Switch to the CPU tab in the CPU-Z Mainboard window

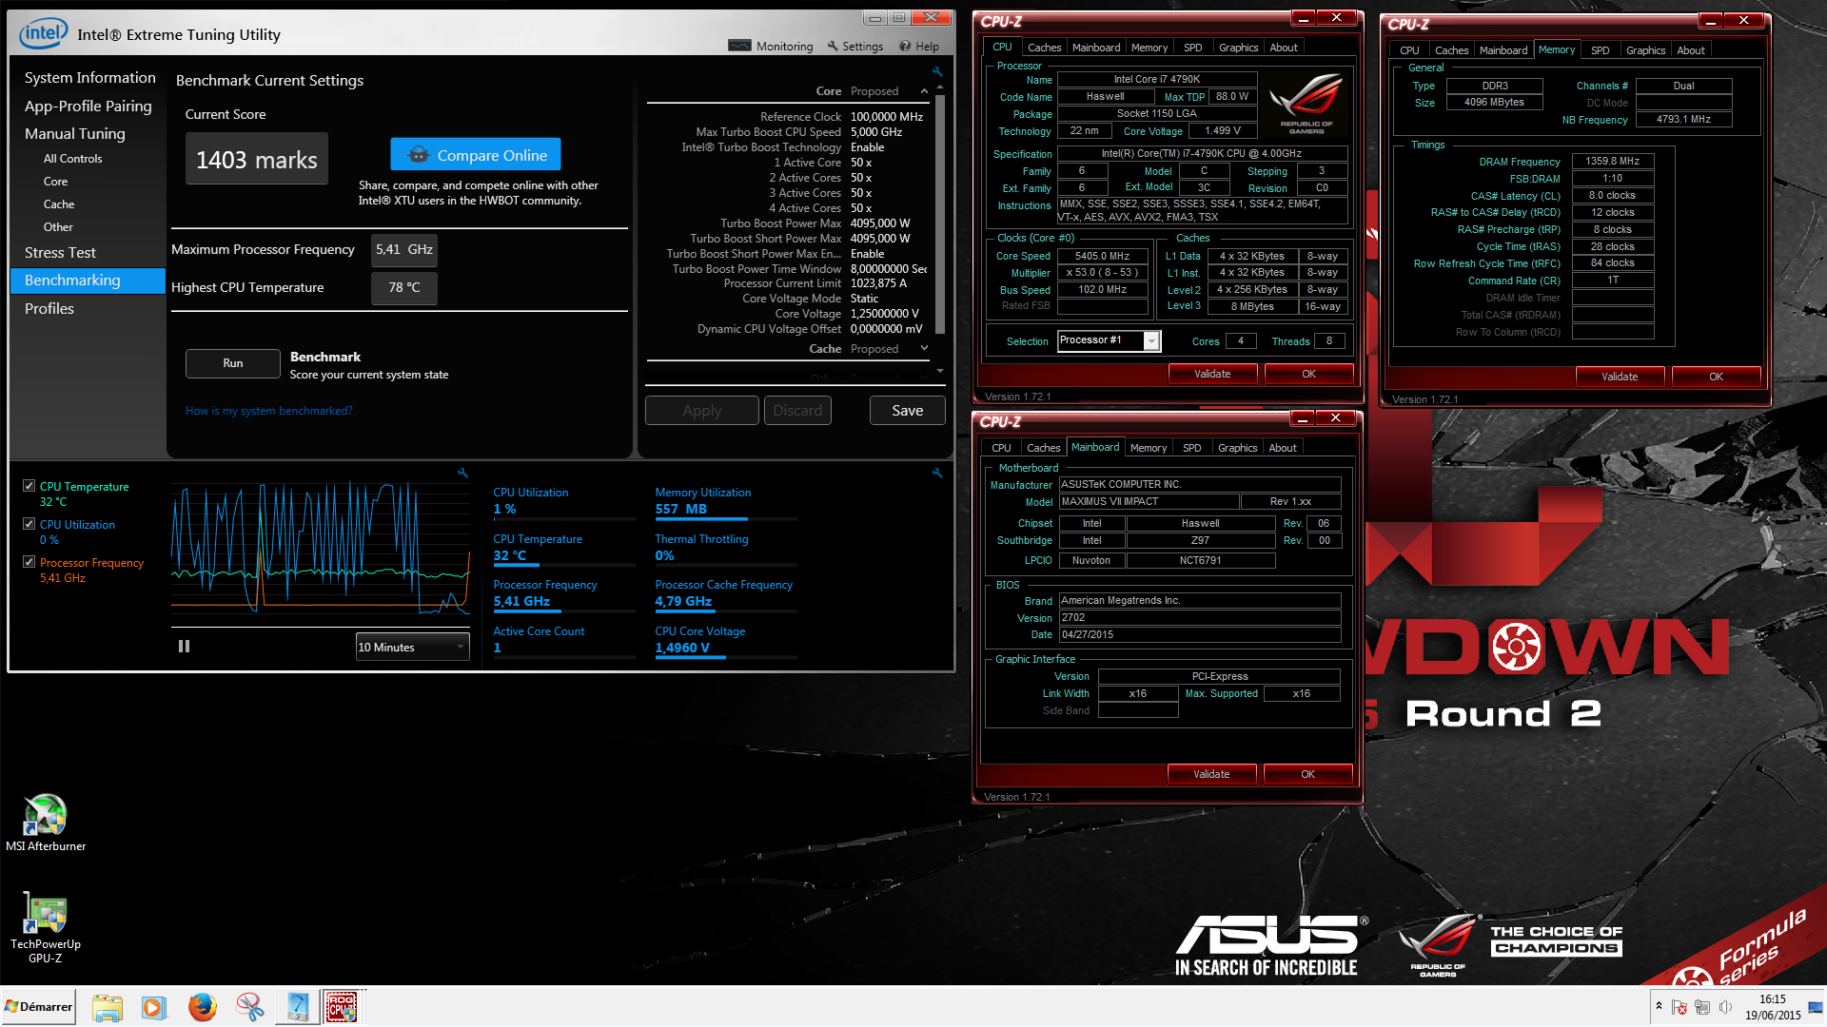point(1001,448)
